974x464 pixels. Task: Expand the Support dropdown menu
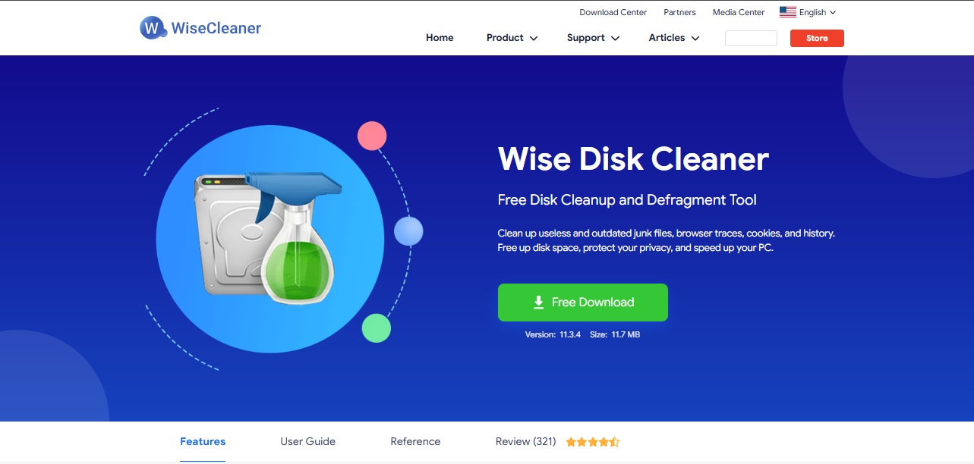[x=594, y=38]
